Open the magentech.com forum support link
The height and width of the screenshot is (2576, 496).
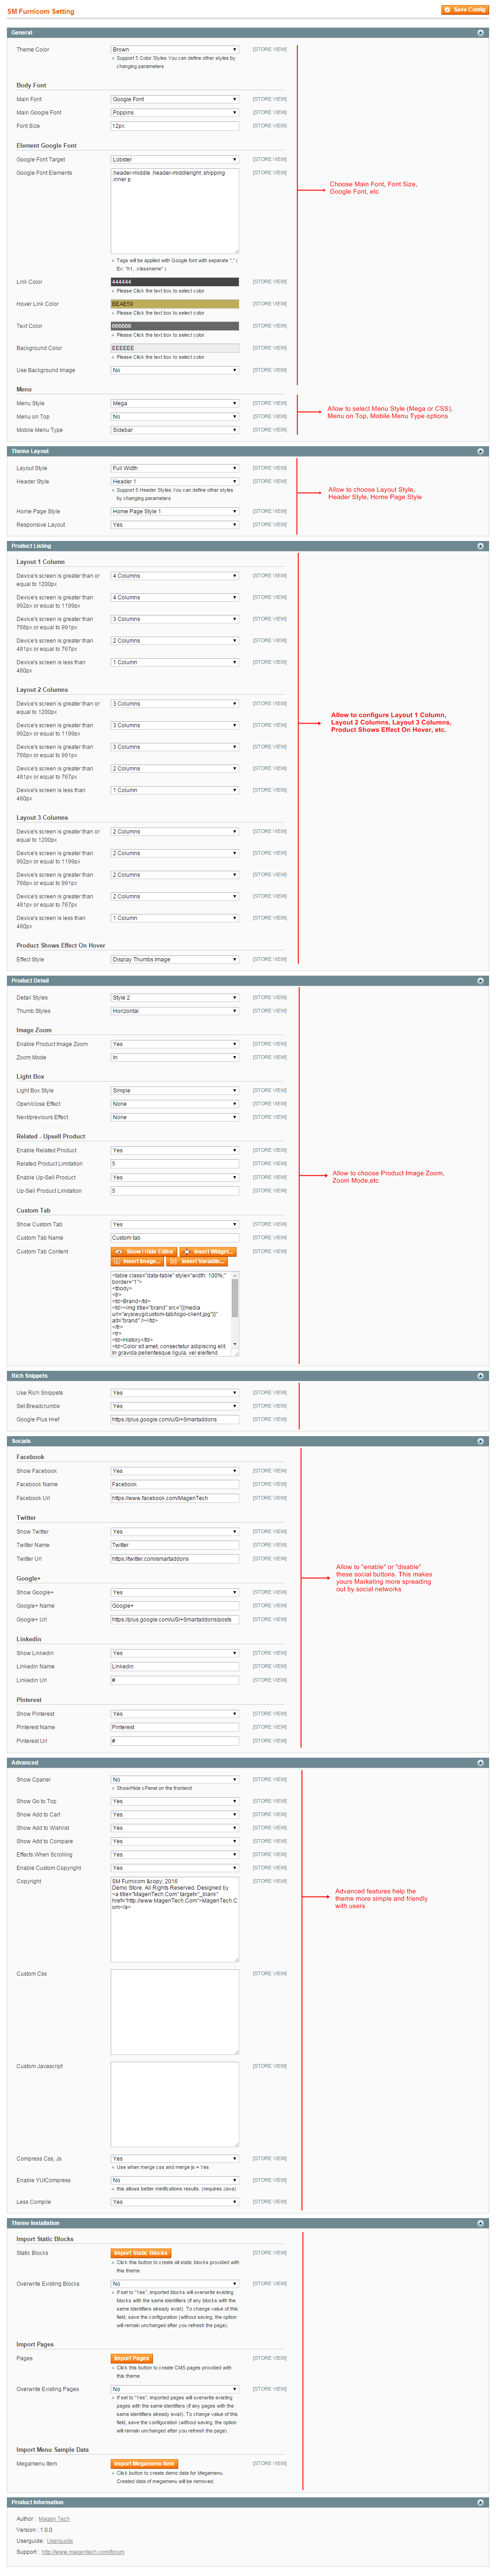pyautogui.click(x=83, y=2552)
